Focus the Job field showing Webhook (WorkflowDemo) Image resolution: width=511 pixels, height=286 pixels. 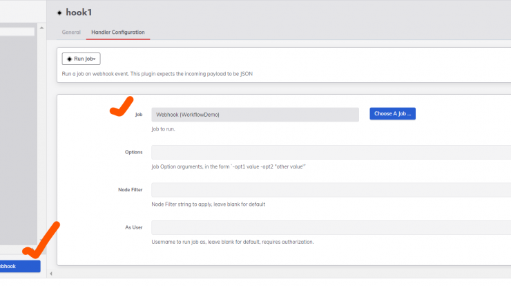[256, 115]
